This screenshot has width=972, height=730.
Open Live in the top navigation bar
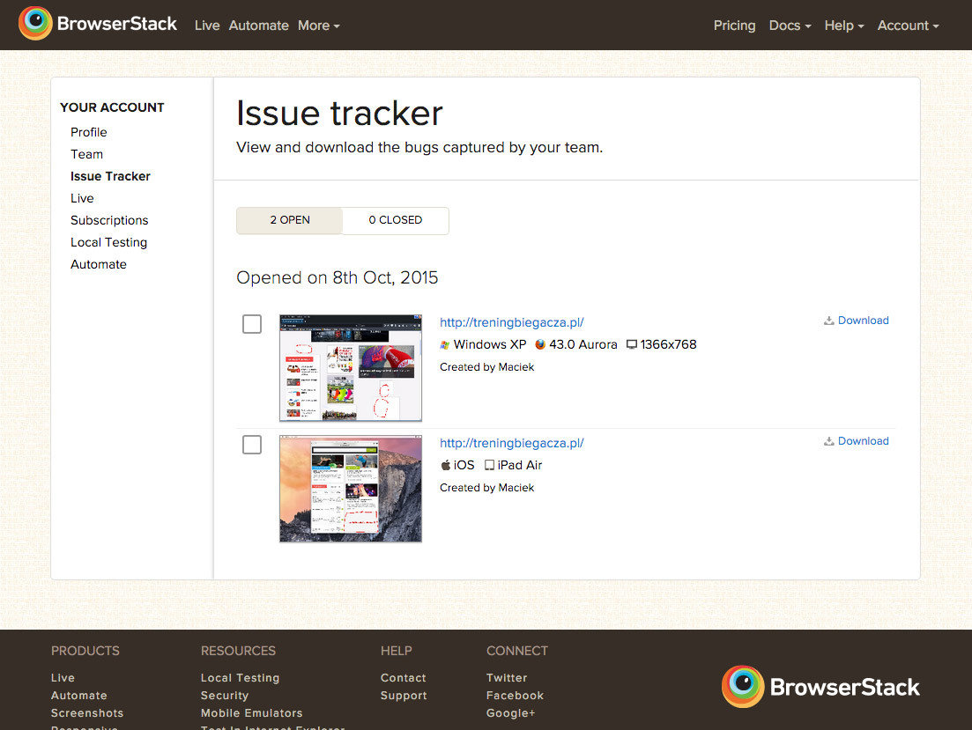(207, 26)
